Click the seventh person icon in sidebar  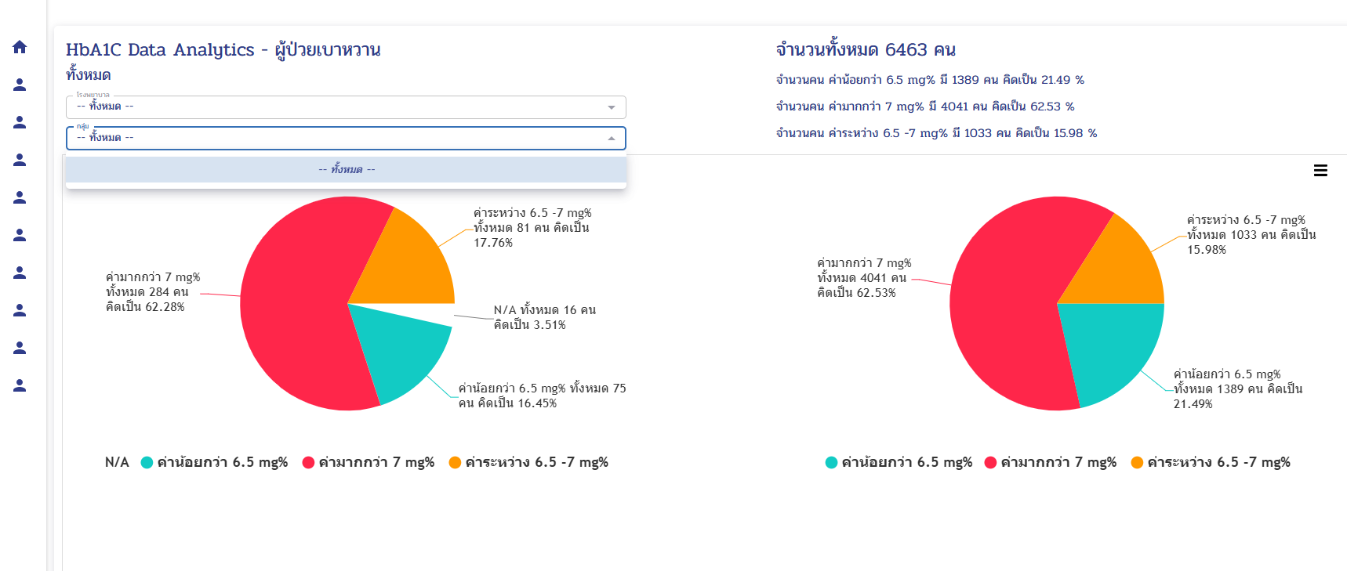20,310
